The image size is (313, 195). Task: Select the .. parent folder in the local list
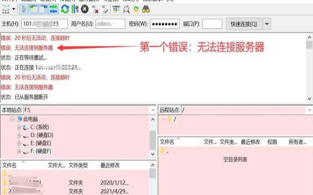pos(10,175)
